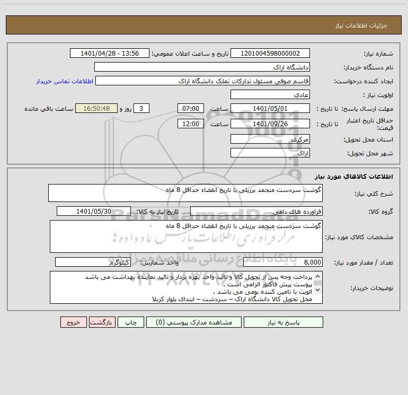Click the unit field کیلوگرم
408x395 pixels.
(x=93, y=262)
